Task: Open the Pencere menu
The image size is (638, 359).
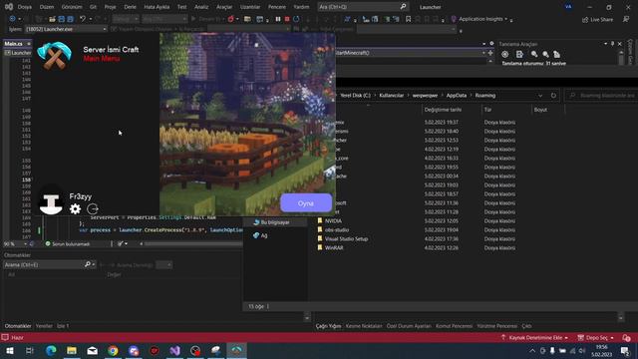Action: click(277, 7)
